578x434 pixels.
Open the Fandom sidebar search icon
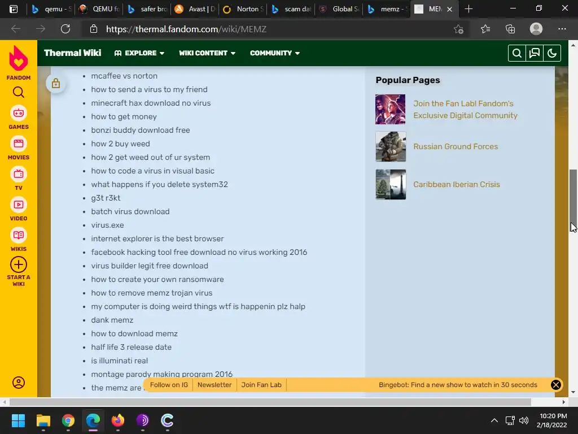[x=19, y=92]
